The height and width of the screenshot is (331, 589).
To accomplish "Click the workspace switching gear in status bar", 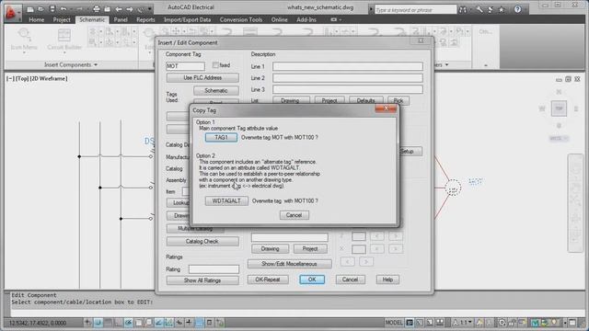I will [502, 323].
